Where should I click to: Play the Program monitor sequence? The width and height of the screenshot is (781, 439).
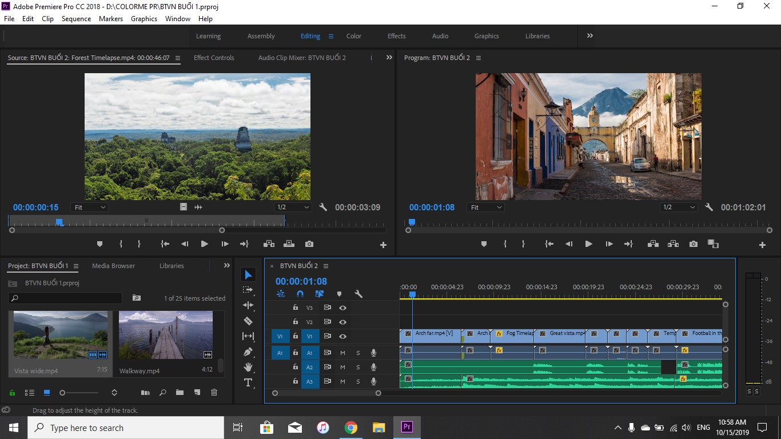click(588, 244)
